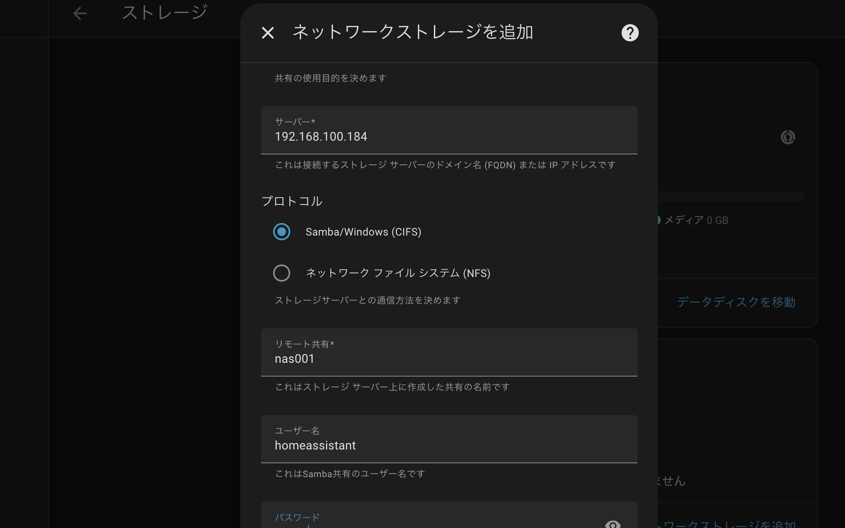Click the メディア 0 GB legend label

[x=696, y=220]
